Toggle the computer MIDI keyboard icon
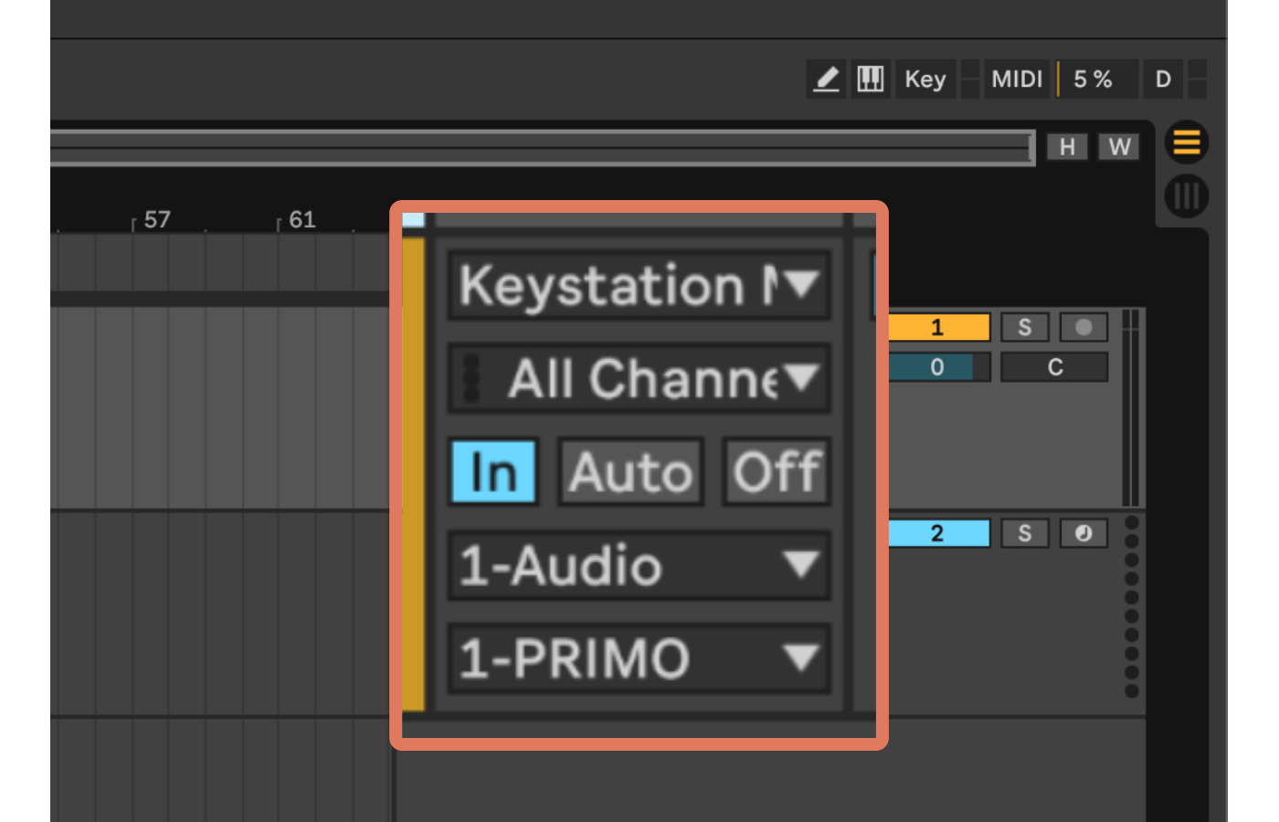The width and height of the screenshot is (1279, 822). click(x=871, y=79)
